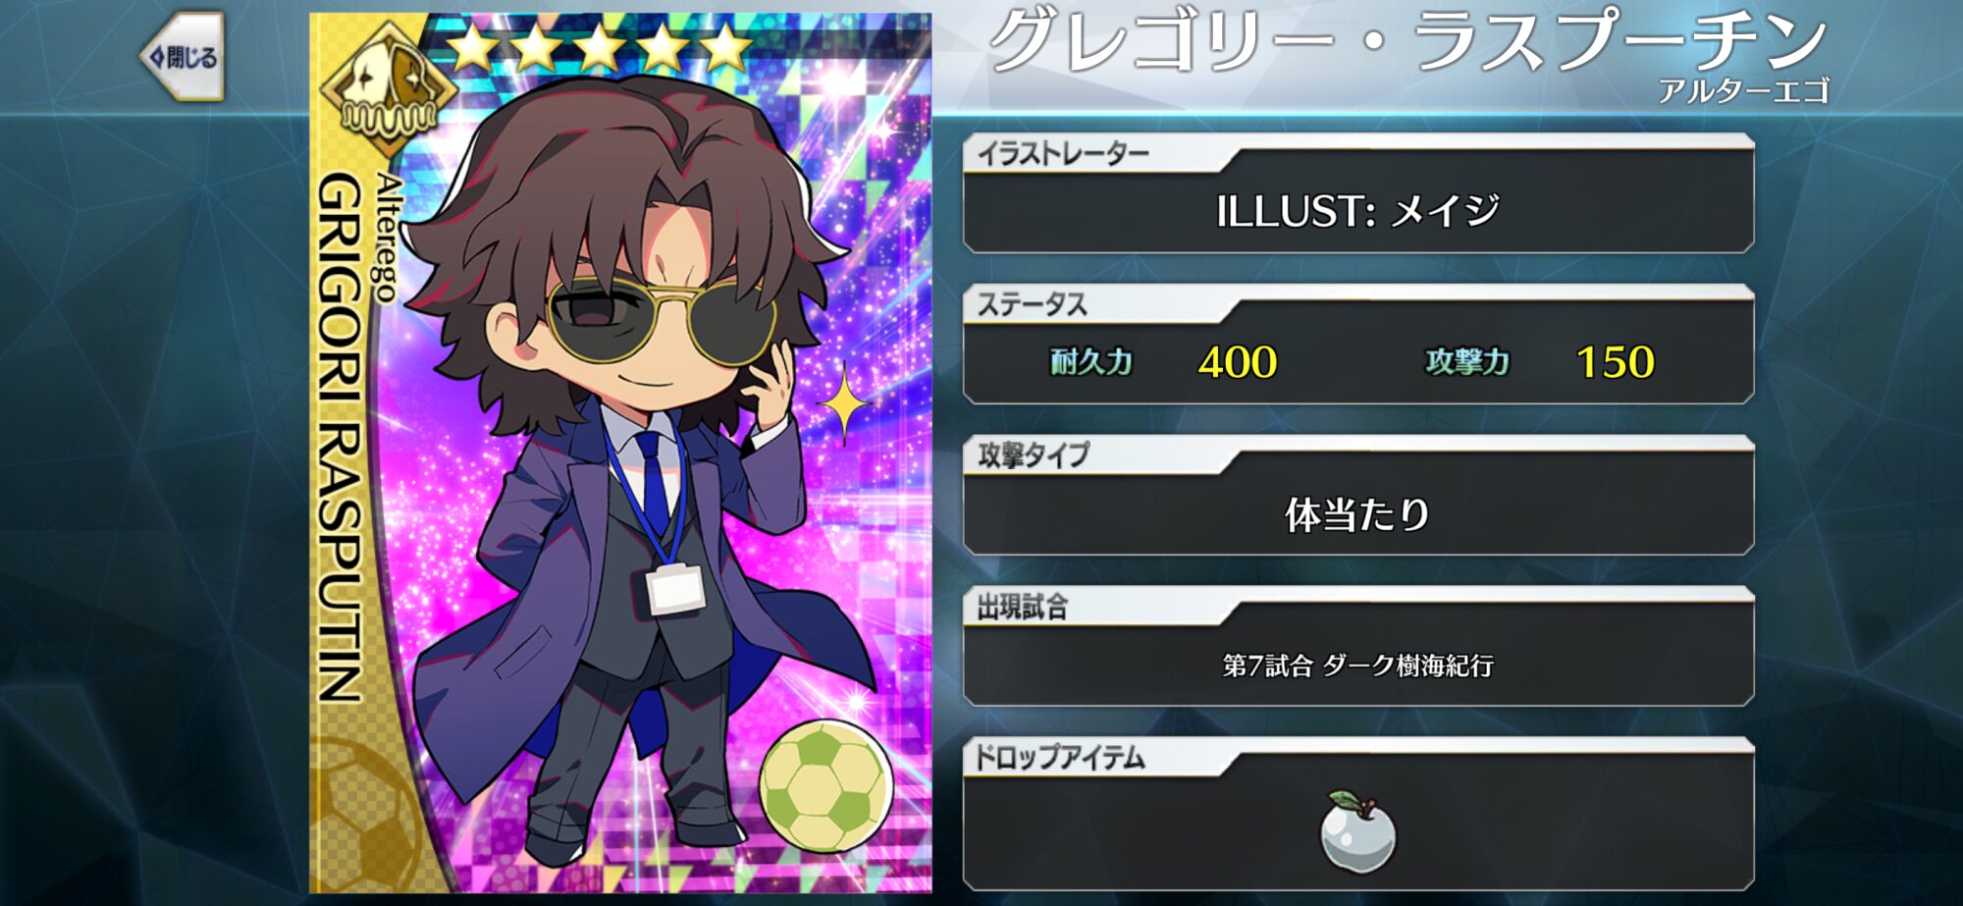Viewport: 1963px width, 906px height.
Task: Click the 体当たり attack type text
Action: point(1357,514)
